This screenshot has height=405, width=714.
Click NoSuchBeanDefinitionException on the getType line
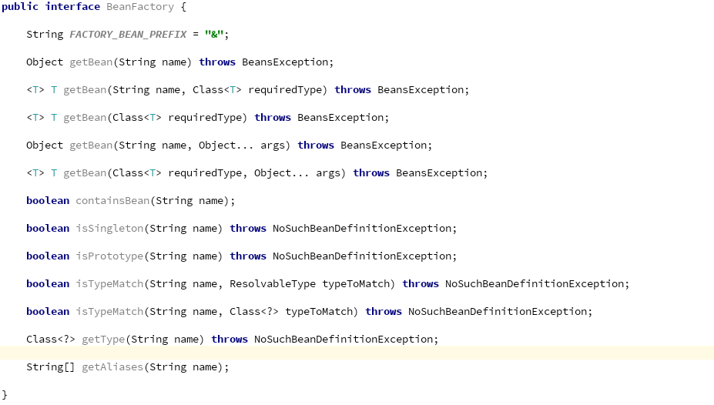pyautogui.click(x=344, y=340)
